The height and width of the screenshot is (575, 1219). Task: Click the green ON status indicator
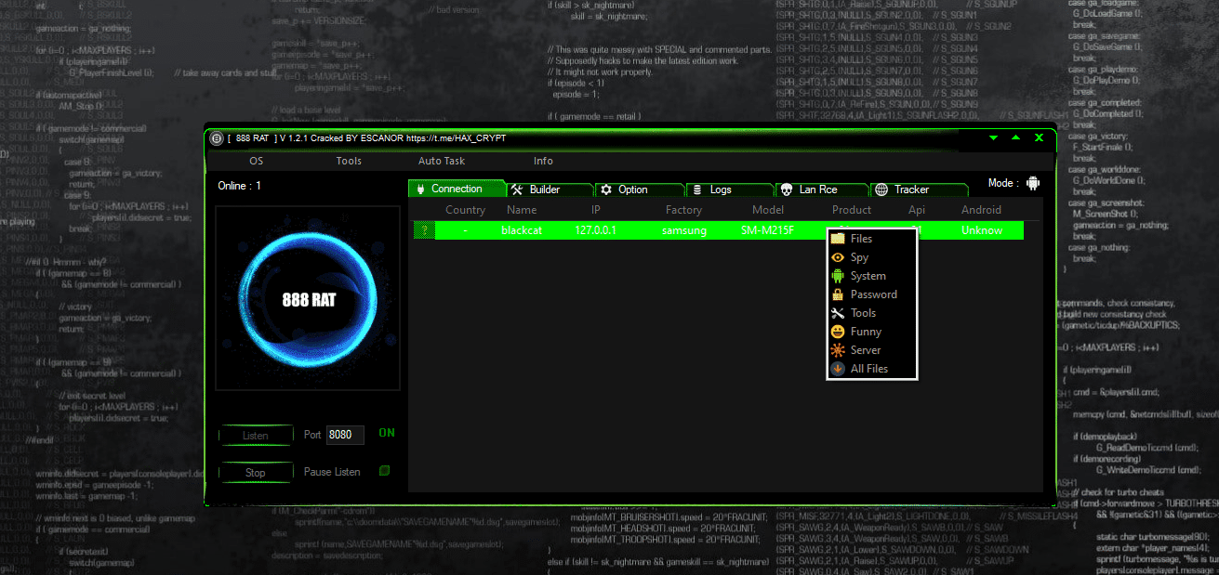coord(387,433)
